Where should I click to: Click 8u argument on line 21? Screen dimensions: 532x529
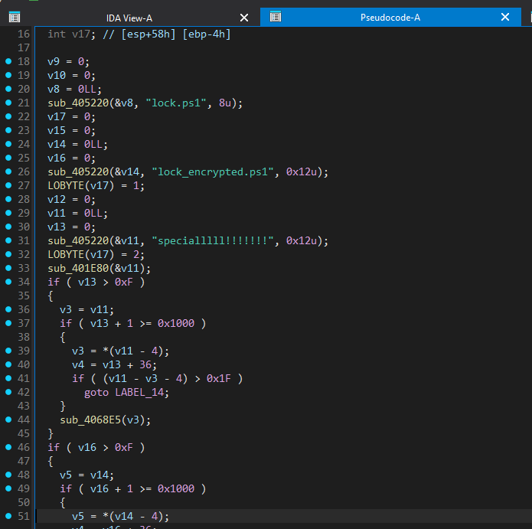225,103
